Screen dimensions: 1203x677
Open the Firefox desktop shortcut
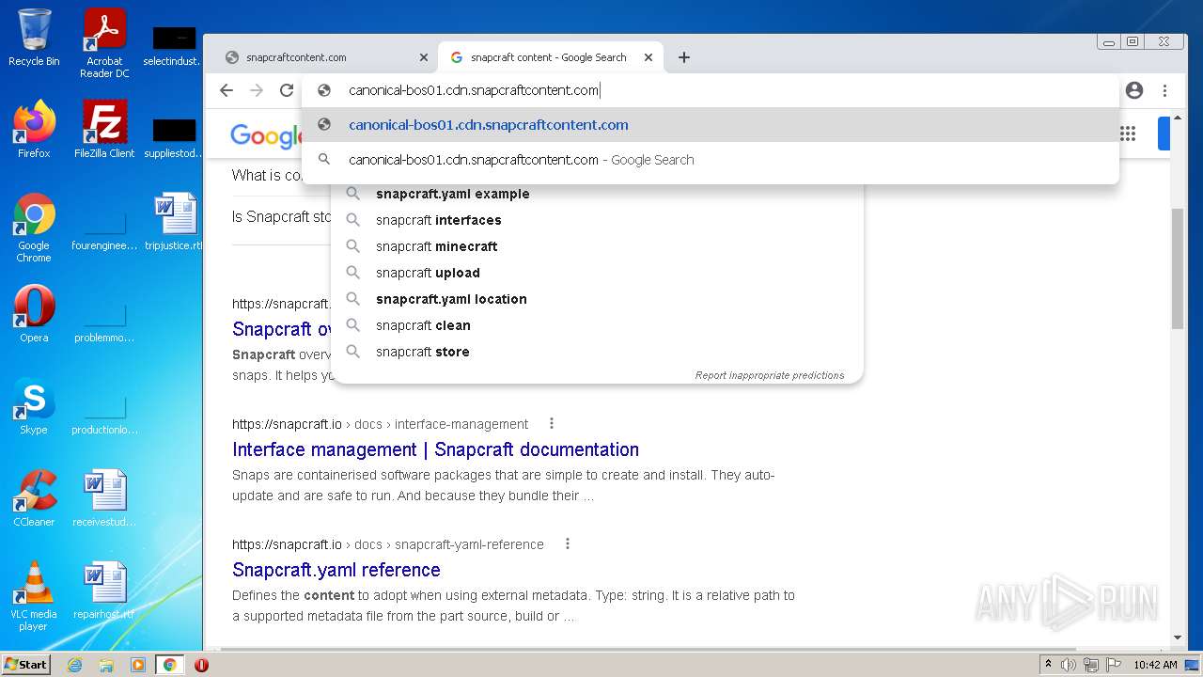(34, 129)
